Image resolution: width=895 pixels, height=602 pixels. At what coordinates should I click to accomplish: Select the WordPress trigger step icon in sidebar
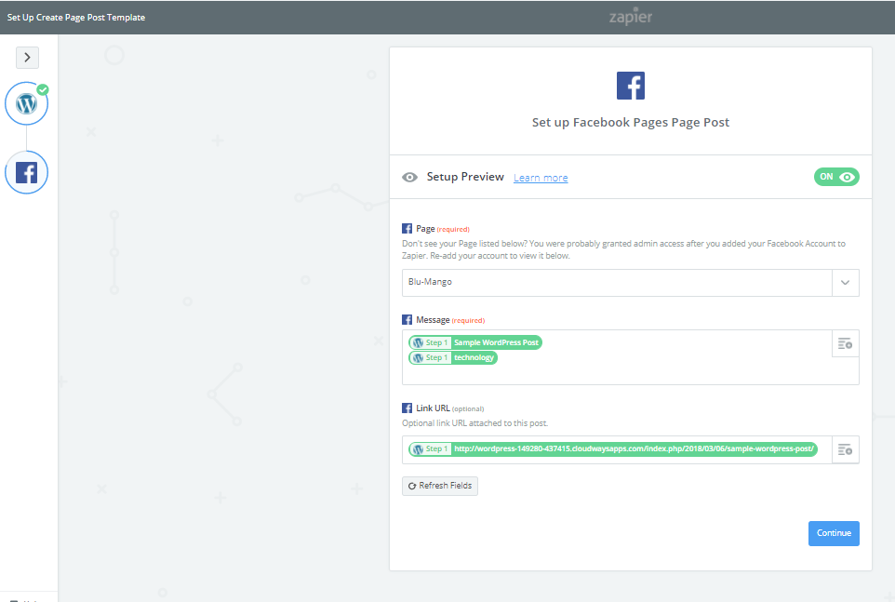26,102
